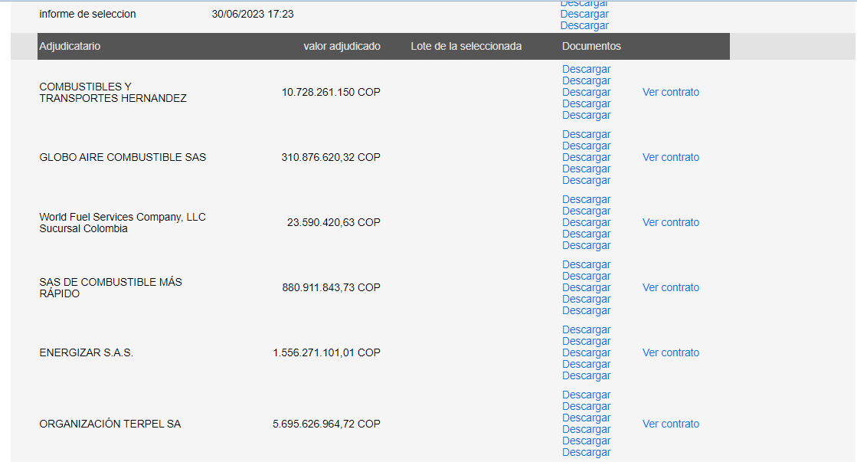The image size is (857, 462).
Task: Click the Adjudicatario column header
Action: click(70, 46)
